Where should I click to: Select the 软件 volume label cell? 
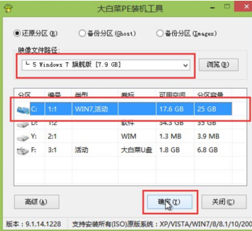(x=128, y=123)
